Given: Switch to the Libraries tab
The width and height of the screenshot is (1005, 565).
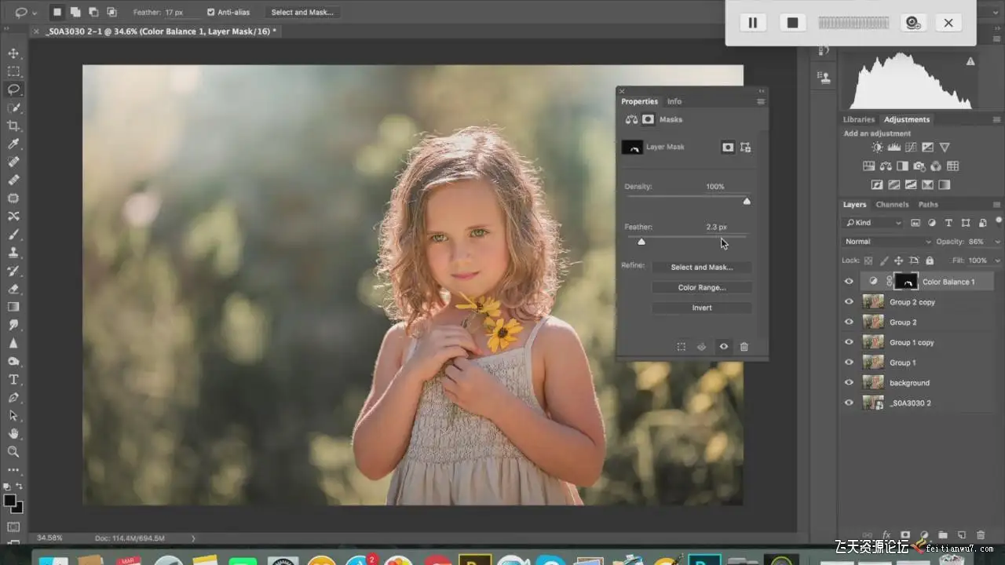Looking at the screenshot, I should tap(858, 120).
